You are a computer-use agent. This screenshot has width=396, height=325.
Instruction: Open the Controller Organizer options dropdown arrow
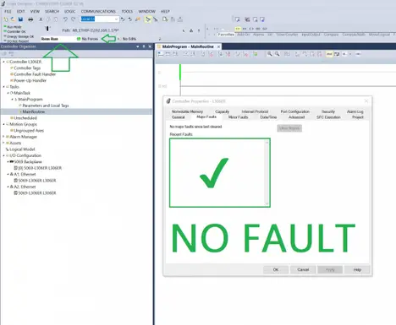pos(138,46)
